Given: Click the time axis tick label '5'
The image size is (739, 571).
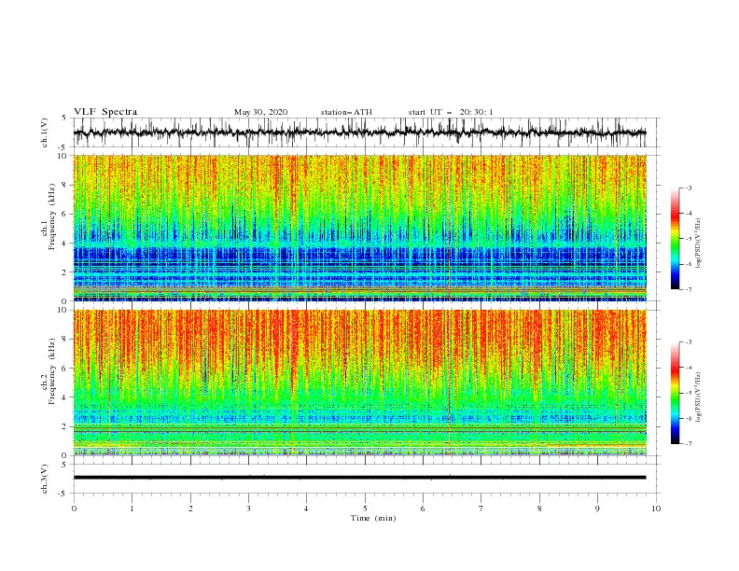Looking at the screenshot, I should tap(365, 508).
